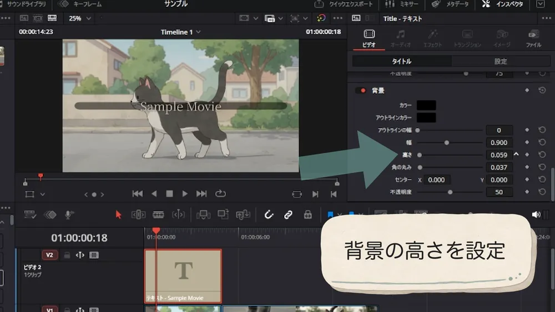Image resolution: width=555 pixels, height=312 pixels.
Task: Select the Trim edit mode tool
Action: click(138, 214)
